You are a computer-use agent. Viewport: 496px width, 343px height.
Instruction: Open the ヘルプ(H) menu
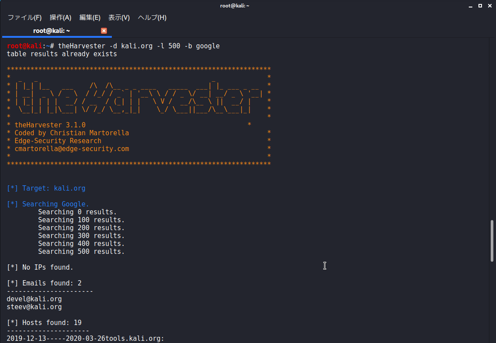point(152,18)
